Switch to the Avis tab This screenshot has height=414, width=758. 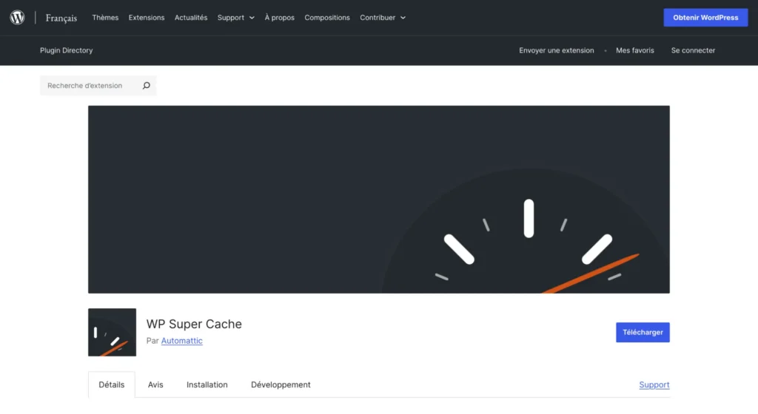tap(155, 384)
